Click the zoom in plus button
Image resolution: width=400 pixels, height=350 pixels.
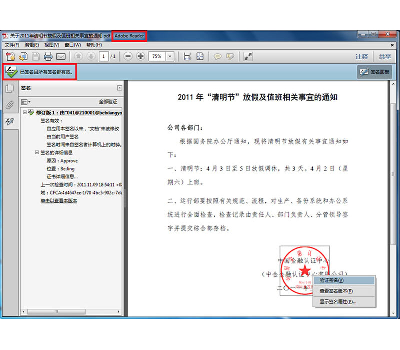click(141, 56)
